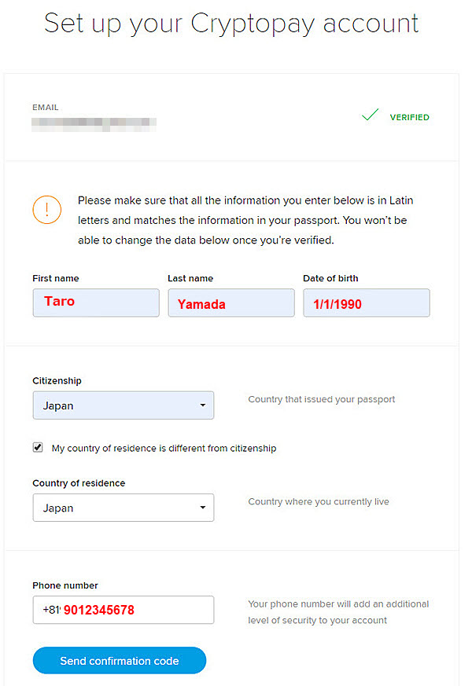Open the Citizenship Japan dropdown
The width and height of the screenshot is (472, 686).
124,405
